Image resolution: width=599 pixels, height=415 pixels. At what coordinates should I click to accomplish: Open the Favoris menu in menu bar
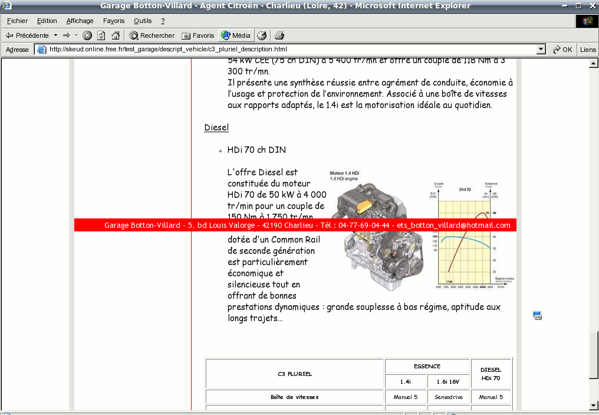114,21
